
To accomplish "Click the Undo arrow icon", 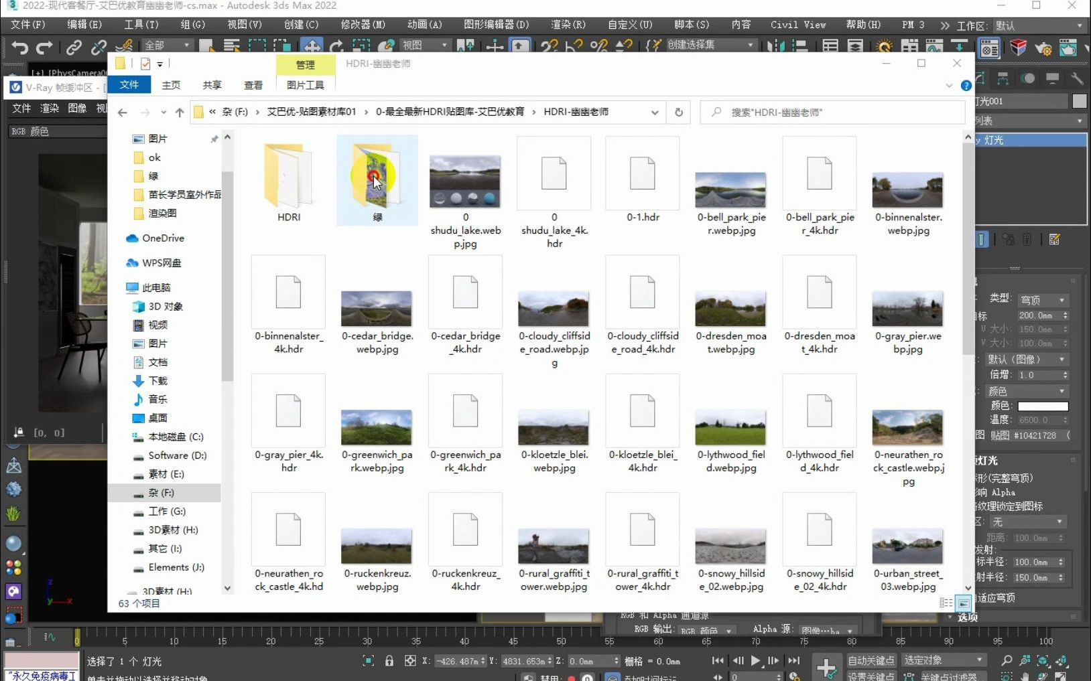I will coord(19,48).
